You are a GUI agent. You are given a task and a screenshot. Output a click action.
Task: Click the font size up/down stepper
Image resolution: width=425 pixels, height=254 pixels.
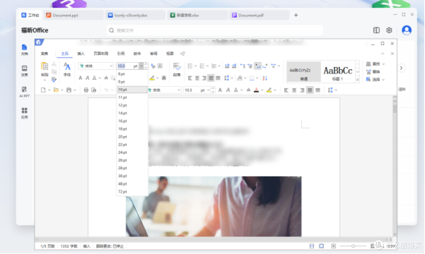[x=146, y=66]
